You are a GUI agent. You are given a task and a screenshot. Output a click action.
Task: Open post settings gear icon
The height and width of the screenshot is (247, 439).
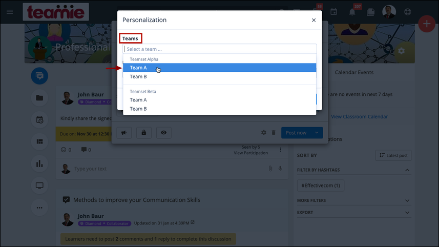(x=263, y=132)
